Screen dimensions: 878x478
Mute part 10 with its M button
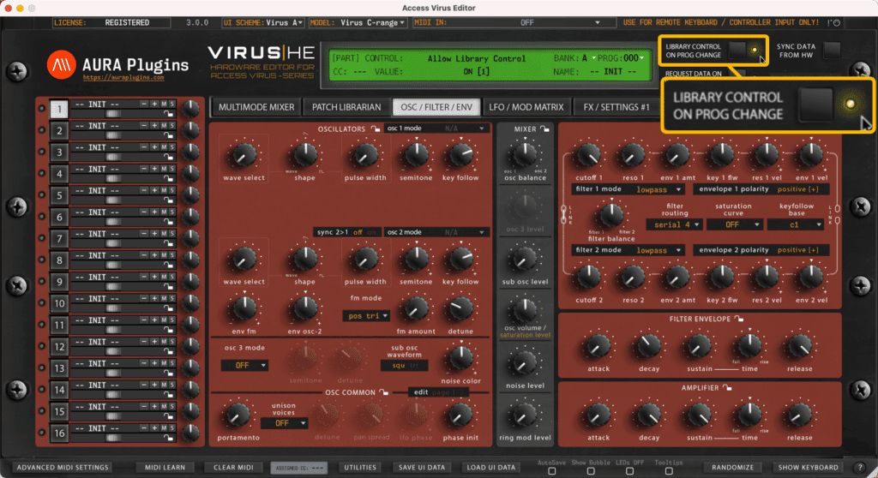click(x=164, y=298)
